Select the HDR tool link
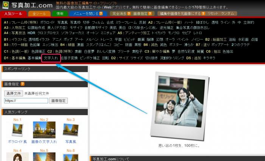This screenshot has height=161, width=265. 31,33
